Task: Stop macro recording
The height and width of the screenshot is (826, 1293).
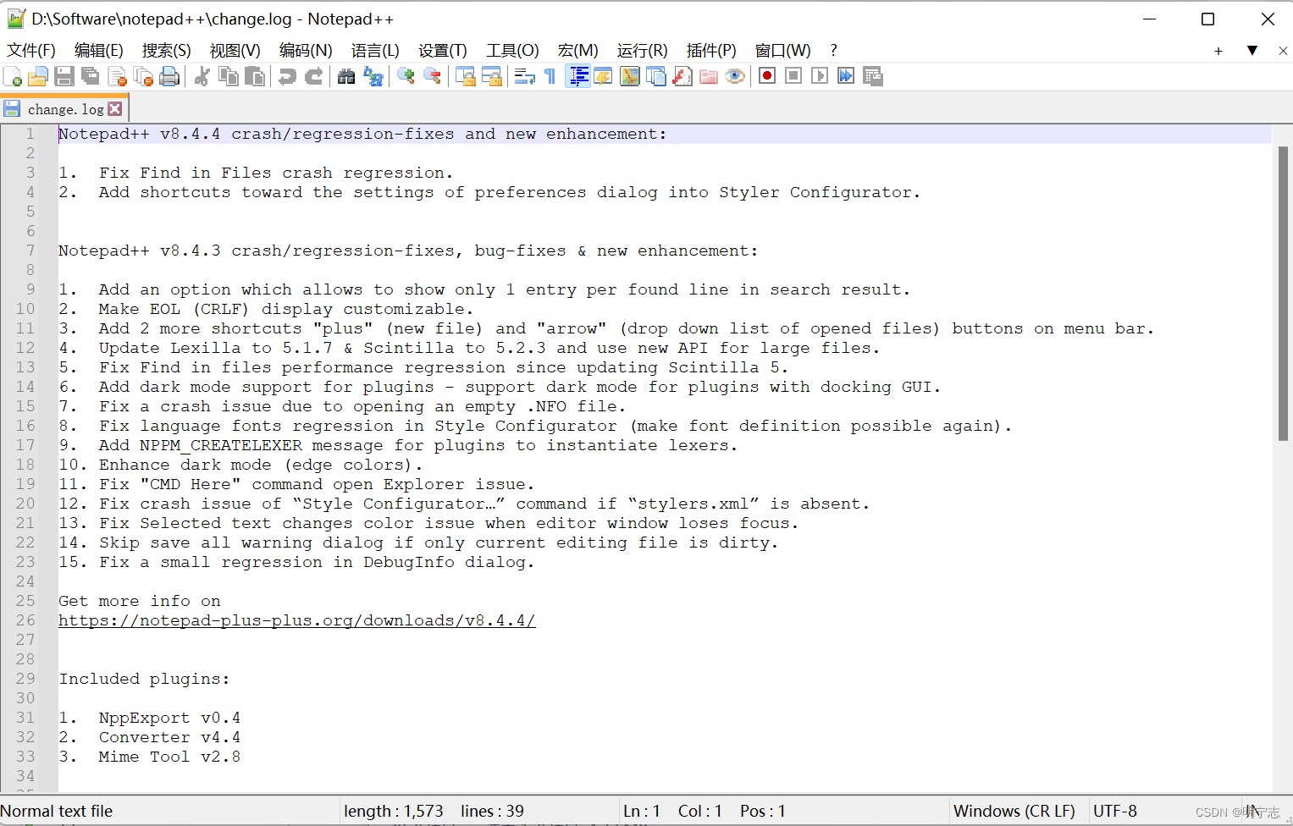Action: [x=793, y=76]
